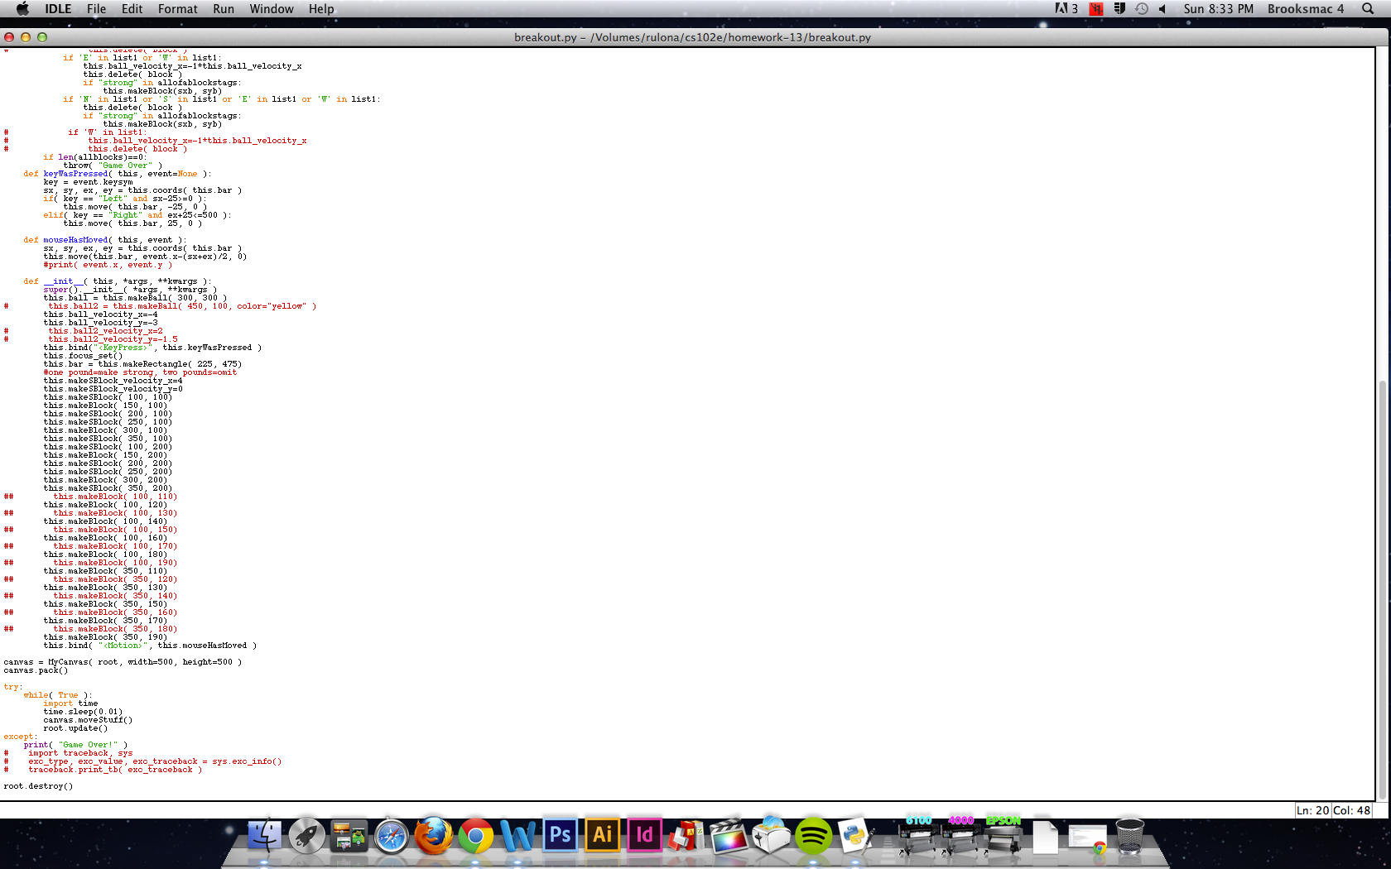
Task: Open the Run menu
Action: 223,9
